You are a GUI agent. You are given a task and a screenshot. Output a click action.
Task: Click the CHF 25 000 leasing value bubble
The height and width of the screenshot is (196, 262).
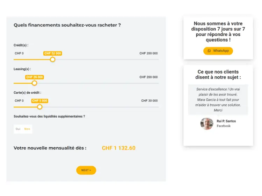click(x=35, y=77)
